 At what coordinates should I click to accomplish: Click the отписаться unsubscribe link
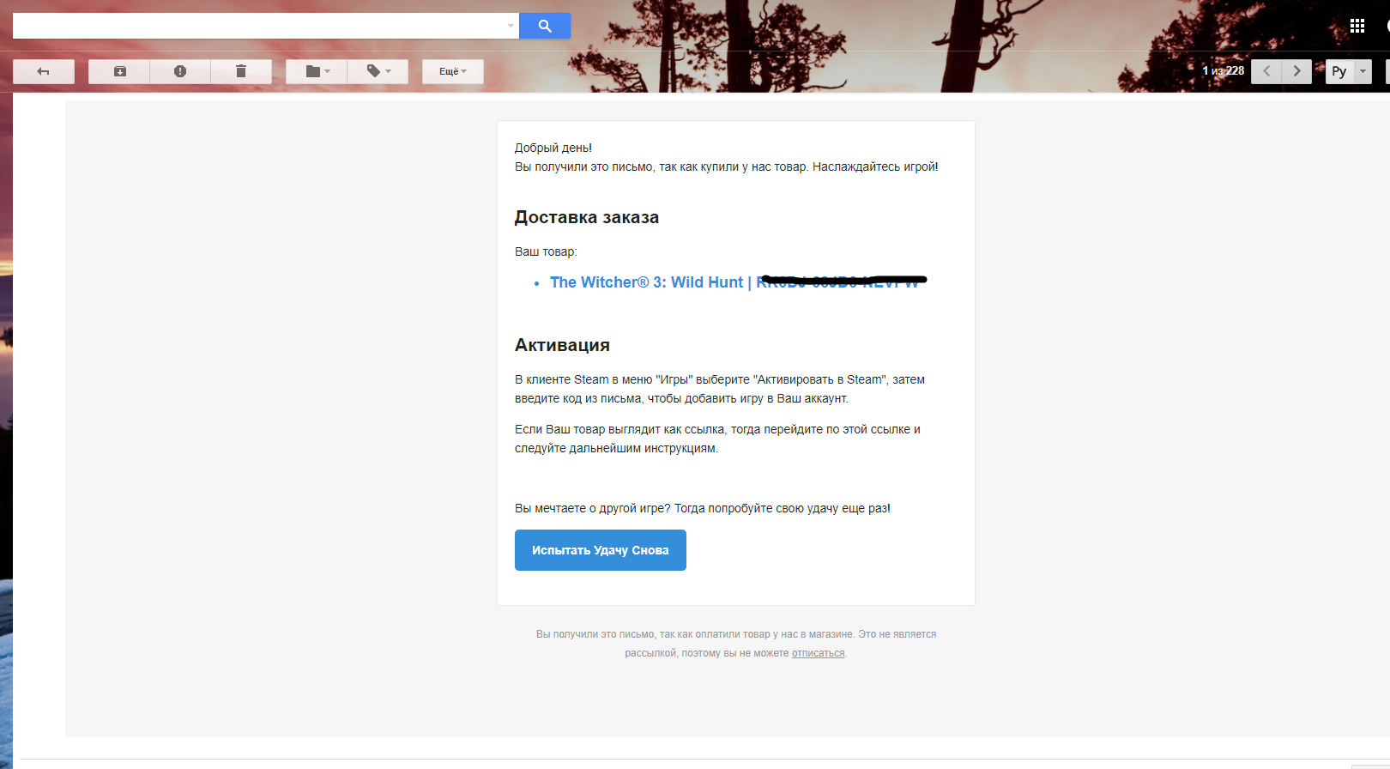818,653
